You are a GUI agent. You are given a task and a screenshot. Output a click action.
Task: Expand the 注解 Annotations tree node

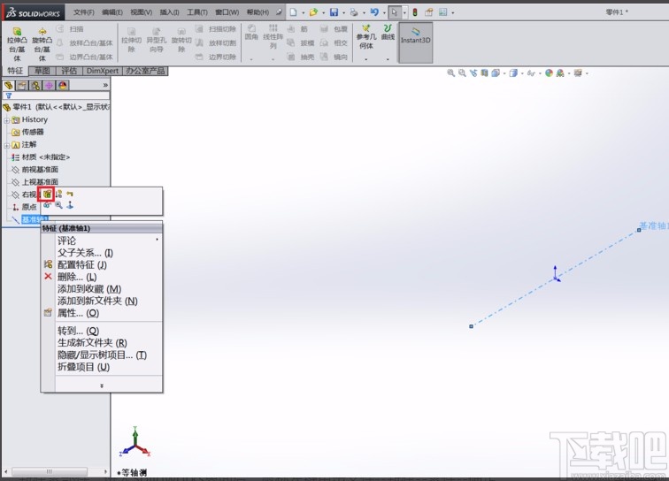[x=6, y=145]
